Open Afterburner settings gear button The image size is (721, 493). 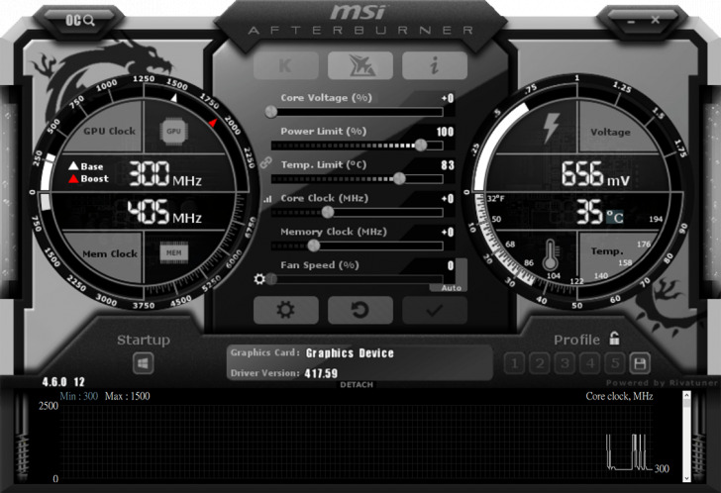pyautogui.click(x=285, y=310)
